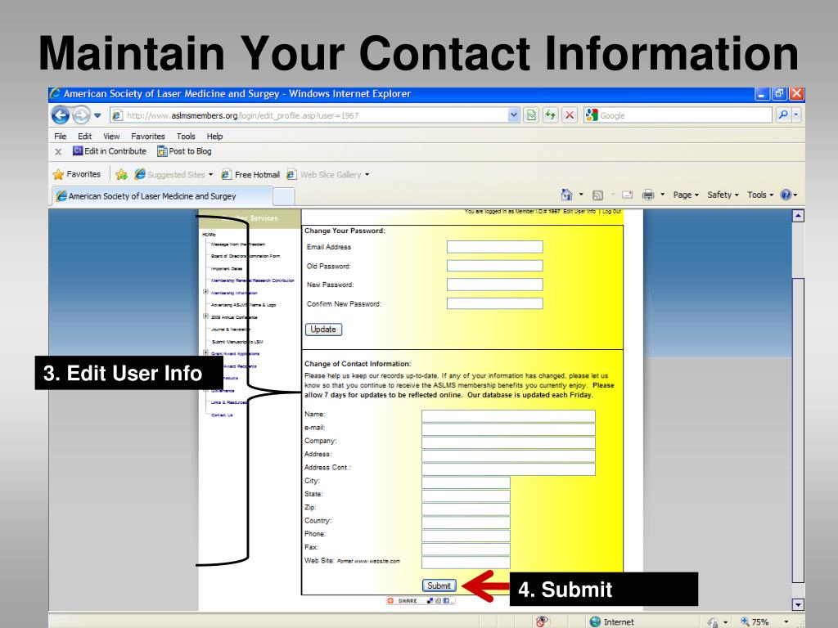
Task: Open the File menu
Action: [61, 137]
